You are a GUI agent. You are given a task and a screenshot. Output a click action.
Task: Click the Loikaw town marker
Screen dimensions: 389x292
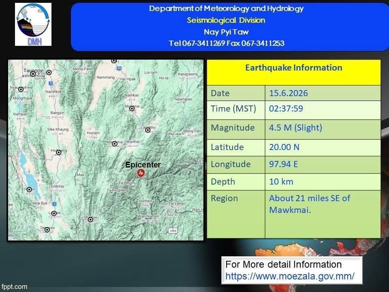(x=54, y=214)
